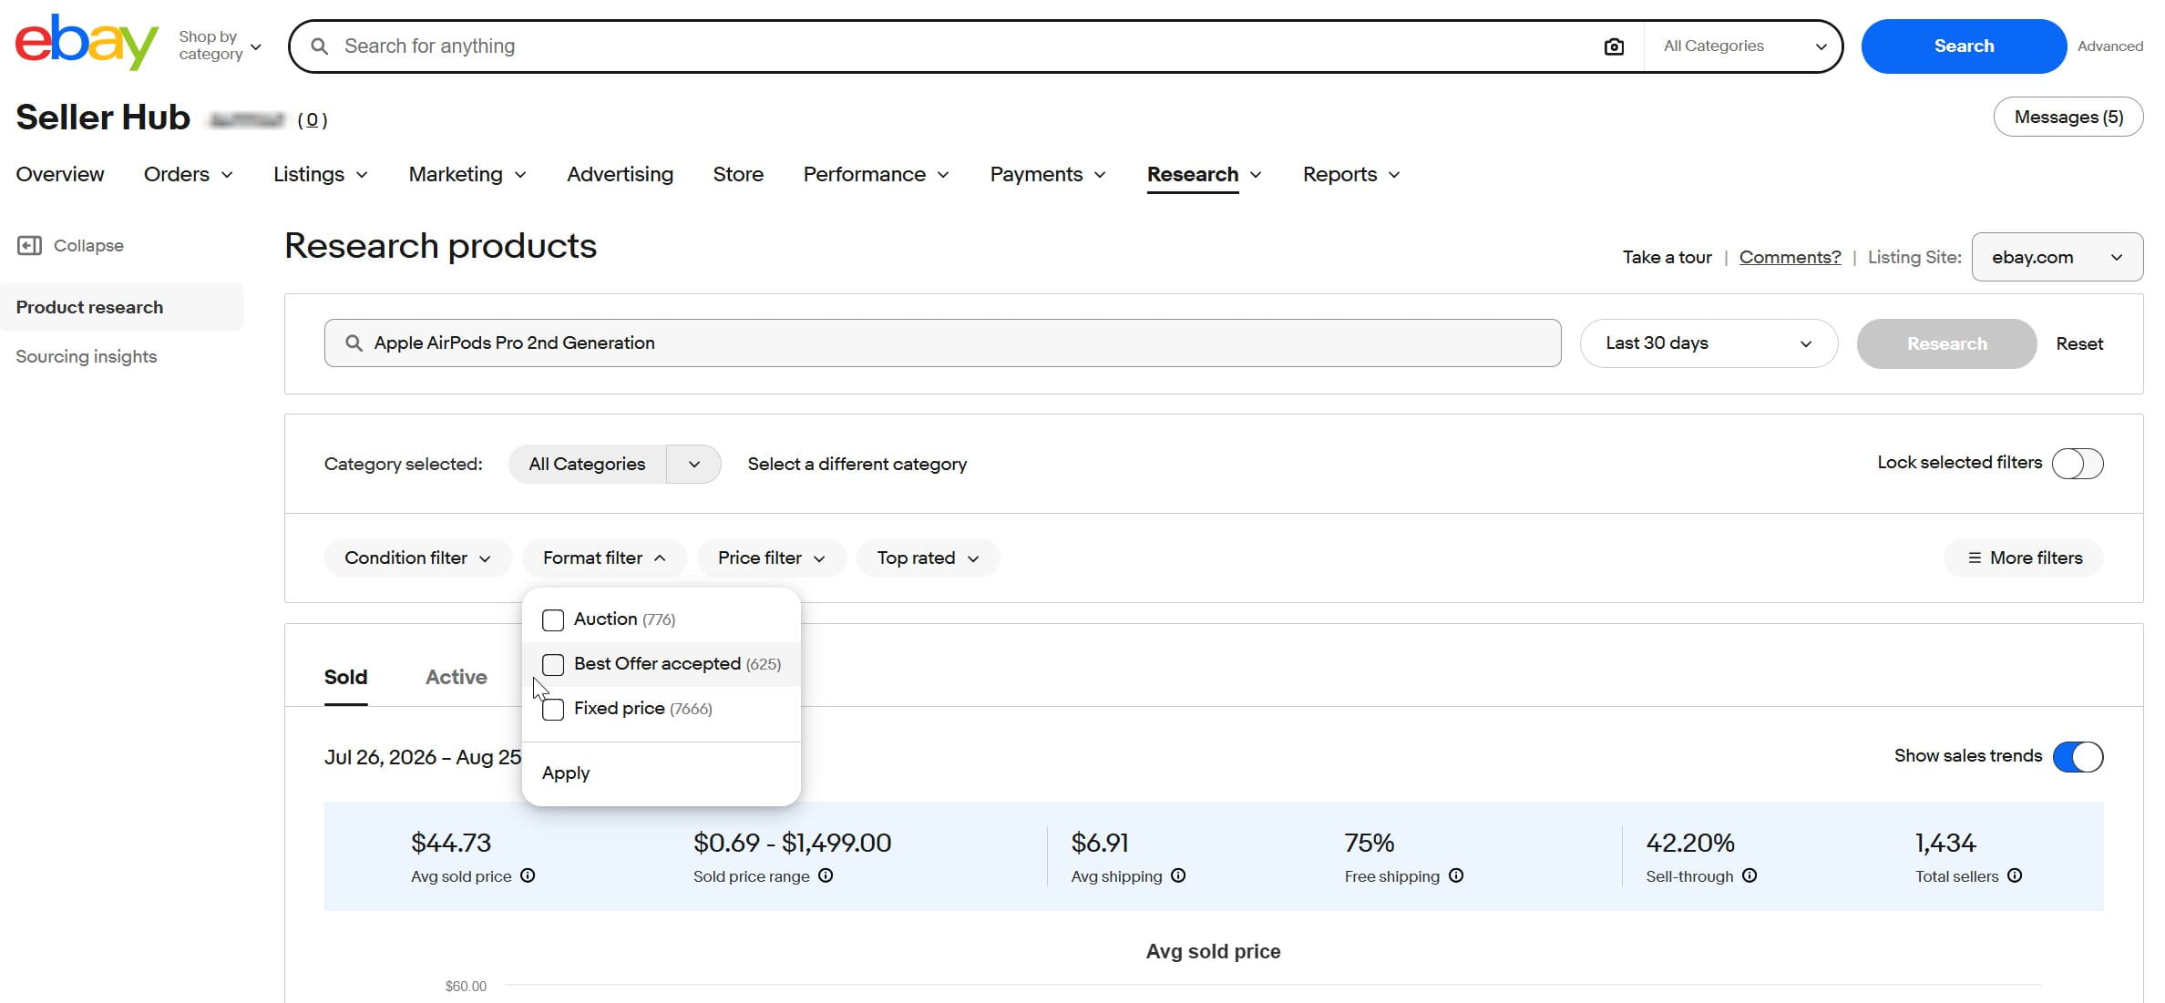Expand the Price filter

pos(771,558)
